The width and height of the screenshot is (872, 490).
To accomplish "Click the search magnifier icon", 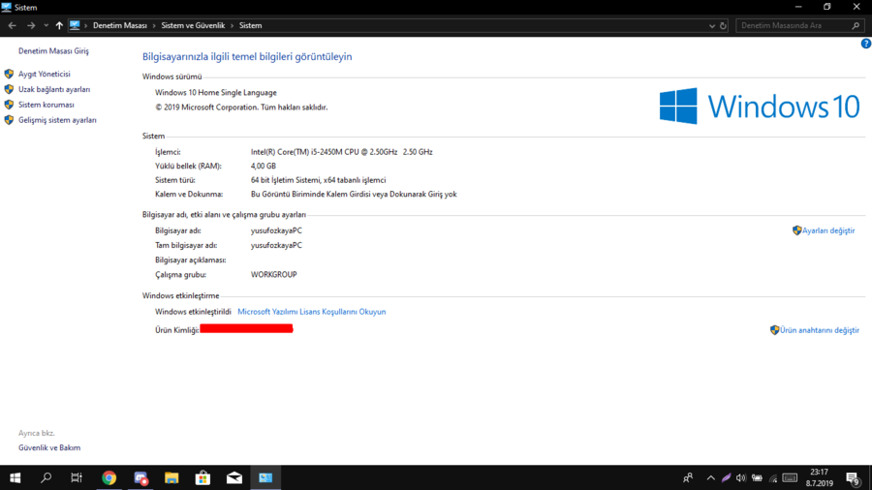I will pyautogui.click(x=856, y=25).
